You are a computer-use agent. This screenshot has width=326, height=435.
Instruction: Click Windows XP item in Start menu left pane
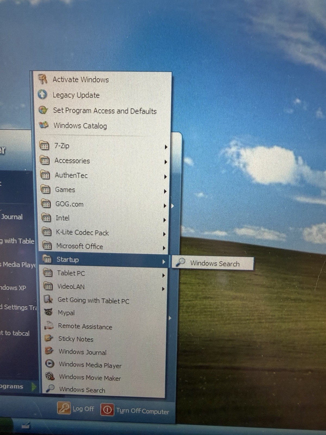click(13, 288)
